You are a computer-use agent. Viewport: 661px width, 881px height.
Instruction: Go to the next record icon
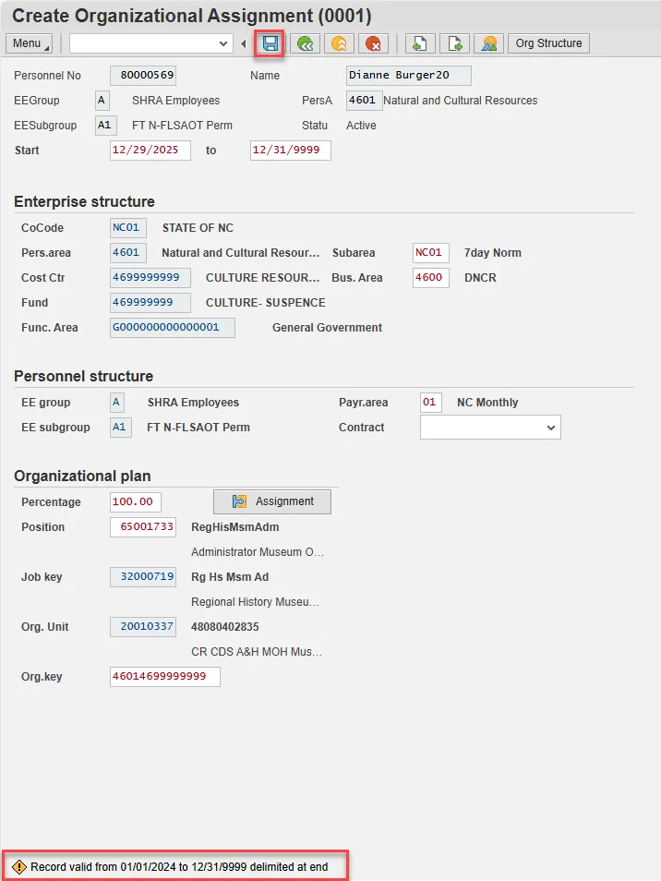pyautogui.click(x=454, y=43)
